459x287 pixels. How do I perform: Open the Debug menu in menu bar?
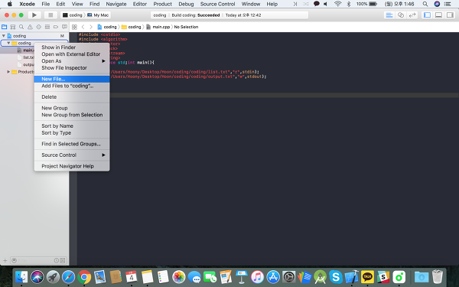[186, 4]
